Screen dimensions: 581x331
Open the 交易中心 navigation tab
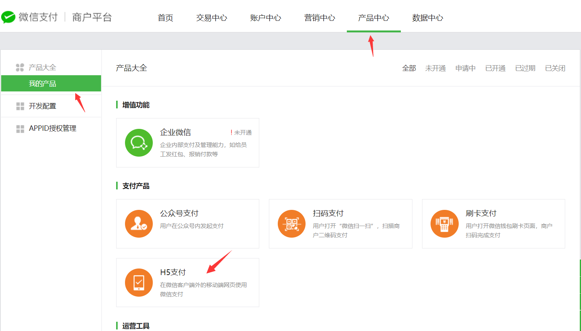pyautogui.click(x=211, y=18)
